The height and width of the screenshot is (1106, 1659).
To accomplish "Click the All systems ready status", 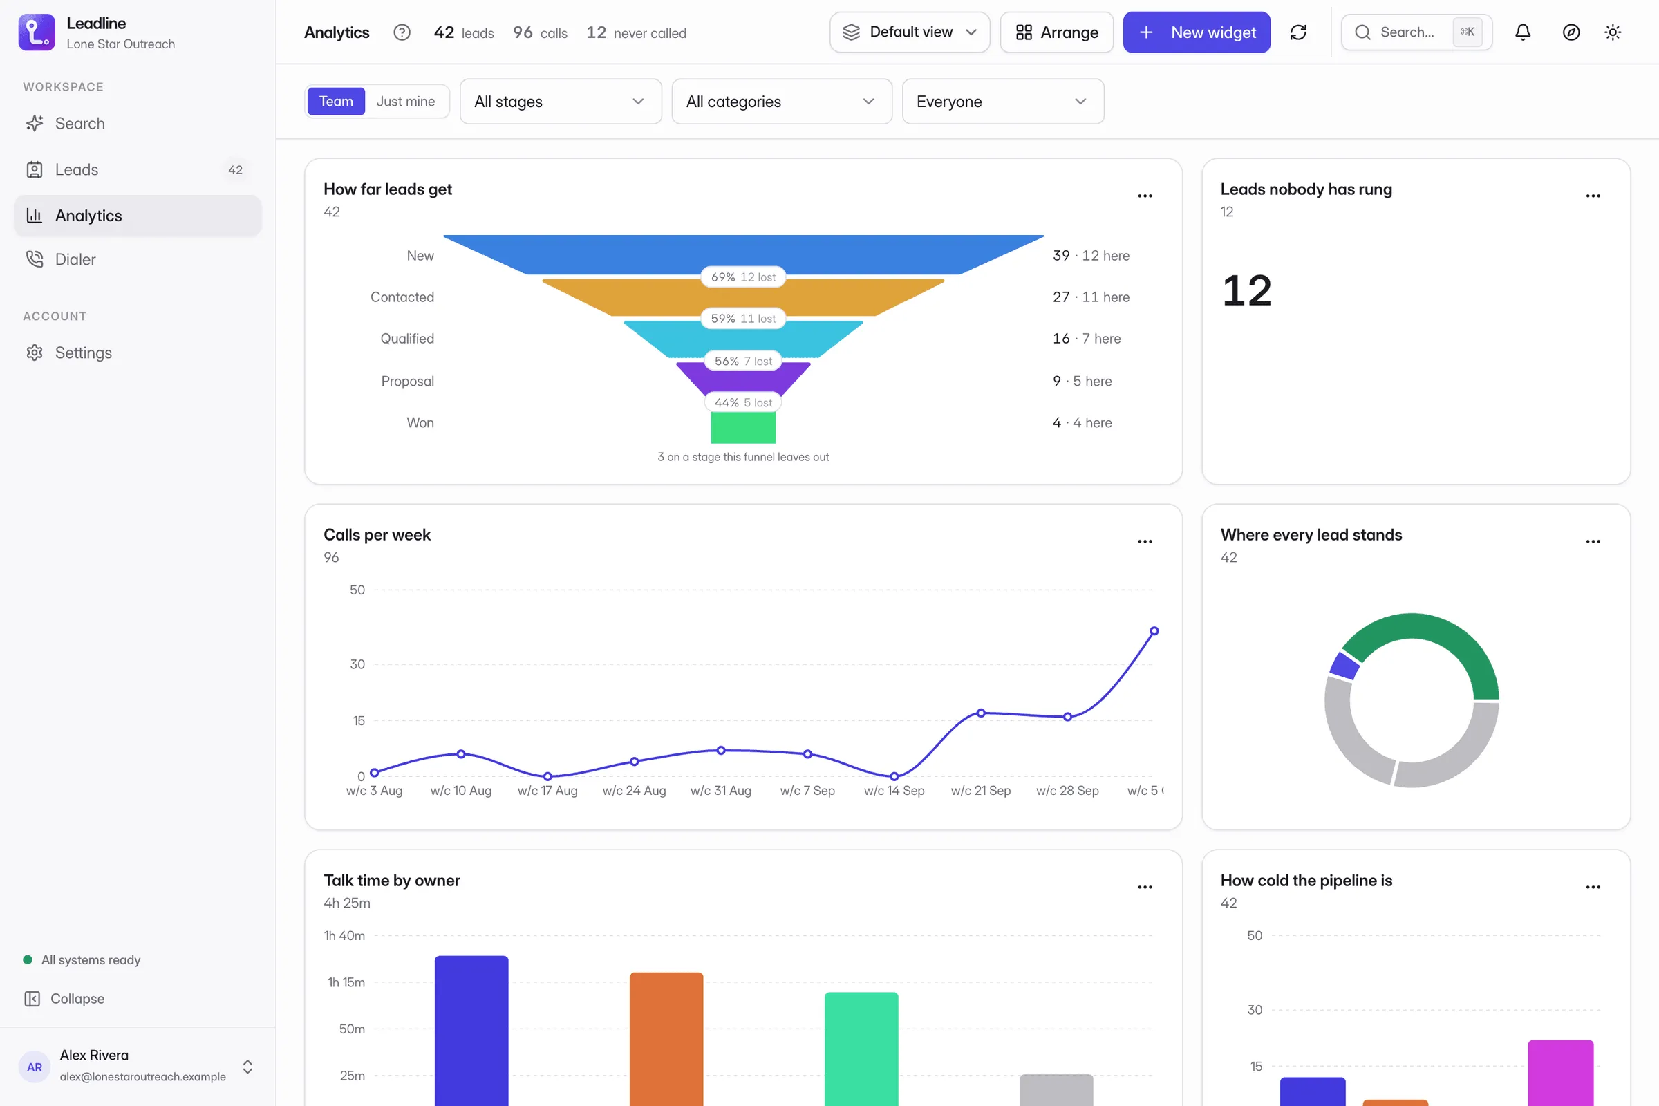I will pos(82,960).
